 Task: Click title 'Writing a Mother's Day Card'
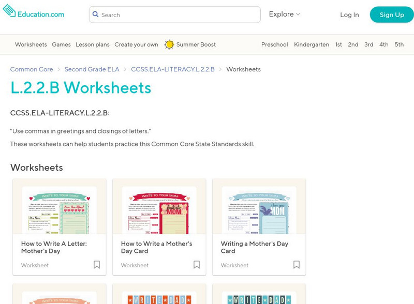255,247
